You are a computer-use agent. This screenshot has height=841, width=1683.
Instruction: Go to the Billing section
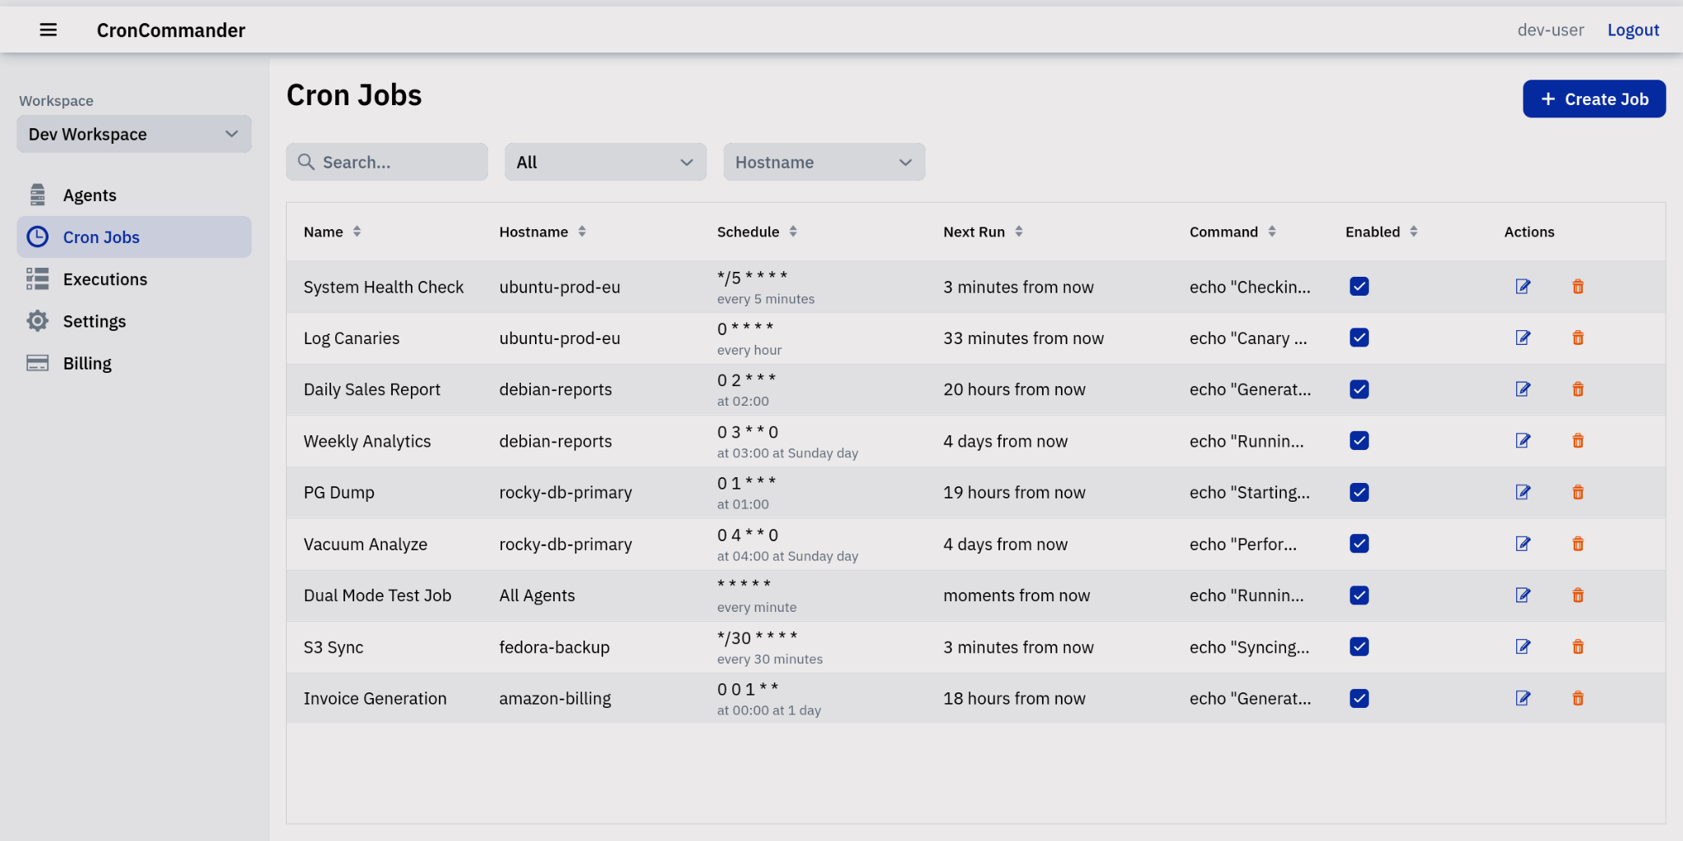click(x=87, y=362)
